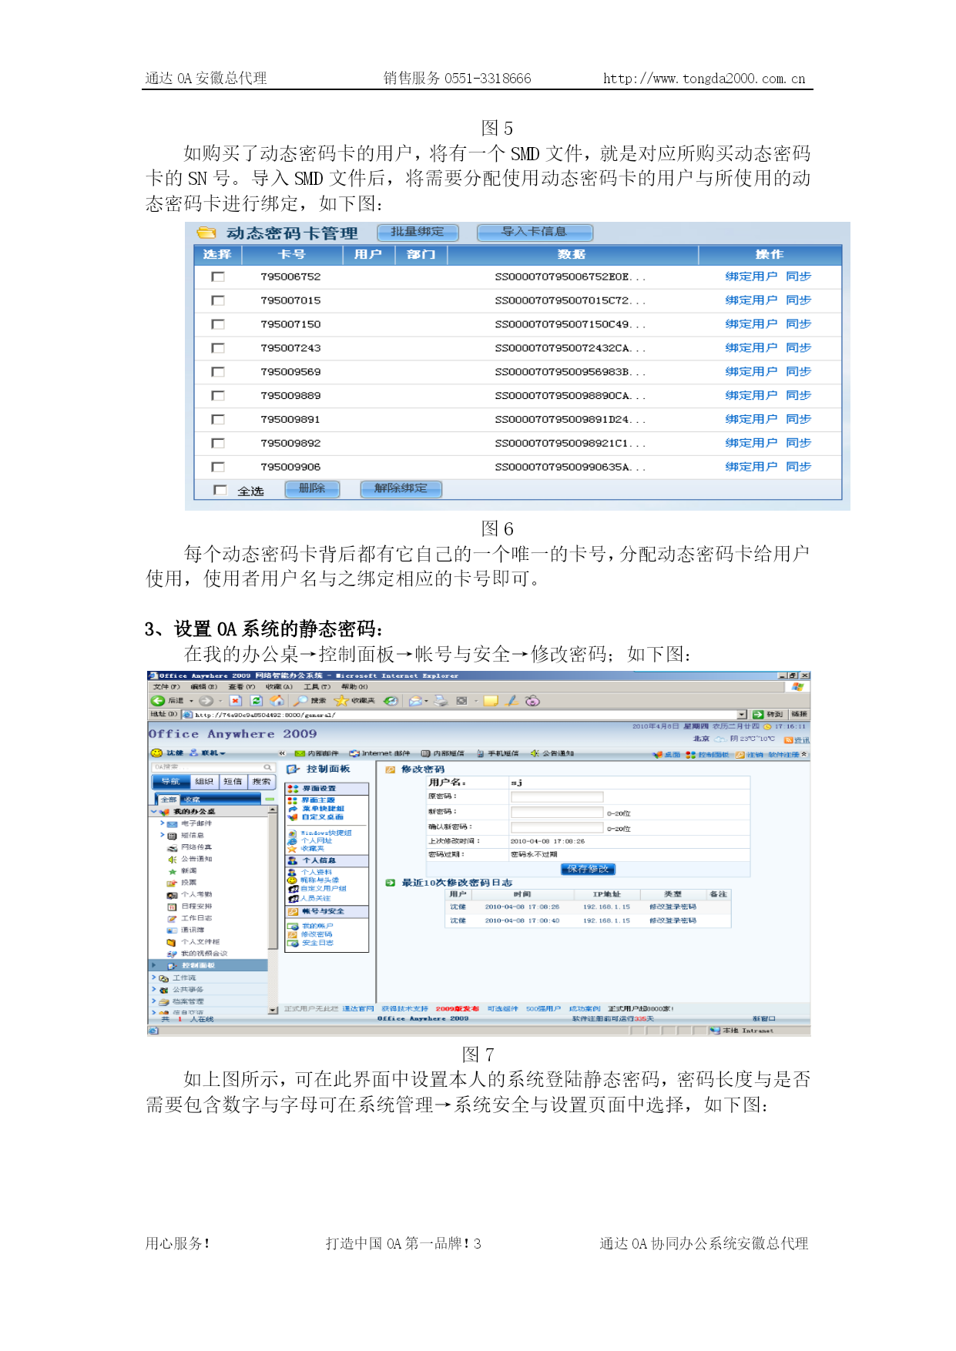Open the 联机 online status dropdown
This screenshot has width=956, height=1351.
pos(208,753)
